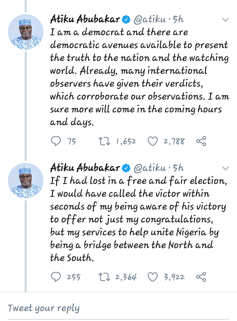This screenshot has height=321, width=237.
Task: Share the free and fair election tweet
Action: point(201,277)
